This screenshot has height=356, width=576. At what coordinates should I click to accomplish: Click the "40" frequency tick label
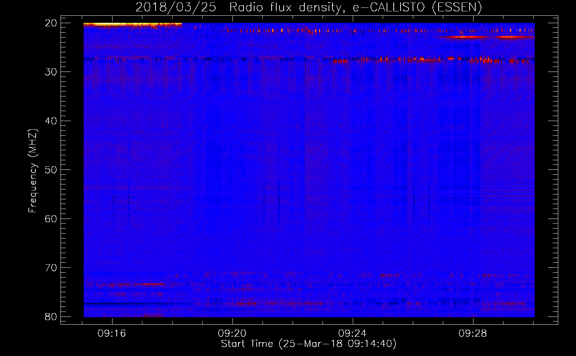pos(51,121)
